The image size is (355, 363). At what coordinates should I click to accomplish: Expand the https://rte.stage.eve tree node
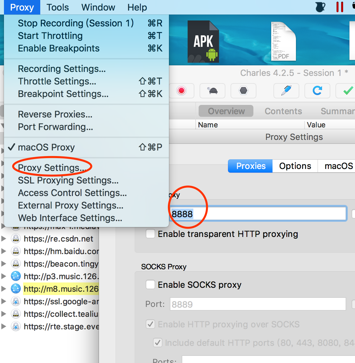tap(4, 326)
